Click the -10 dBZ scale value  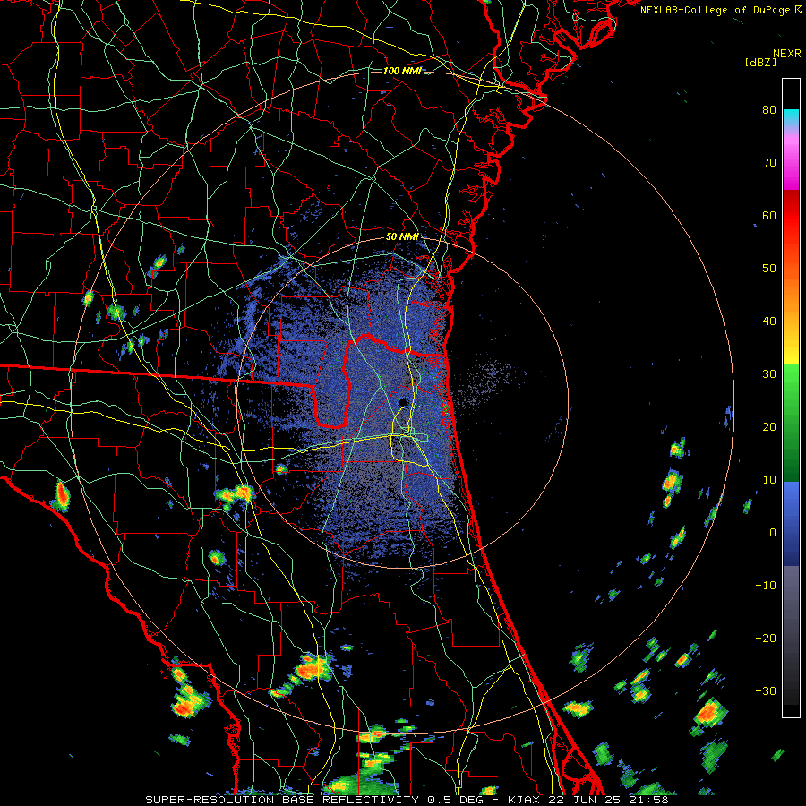[x=766, y=585]
